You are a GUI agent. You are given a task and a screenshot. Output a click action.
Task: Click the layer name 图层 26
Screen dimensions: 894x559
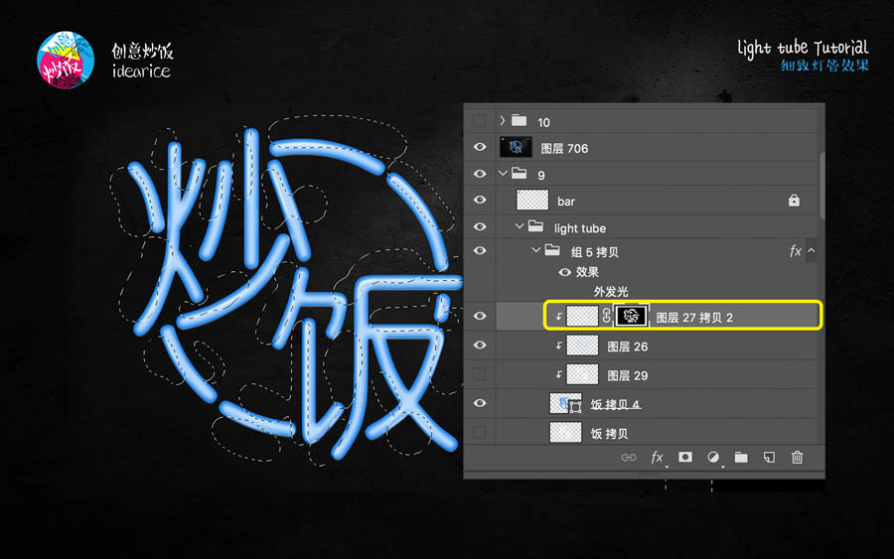pyautogui.click(x=627, y=347)
